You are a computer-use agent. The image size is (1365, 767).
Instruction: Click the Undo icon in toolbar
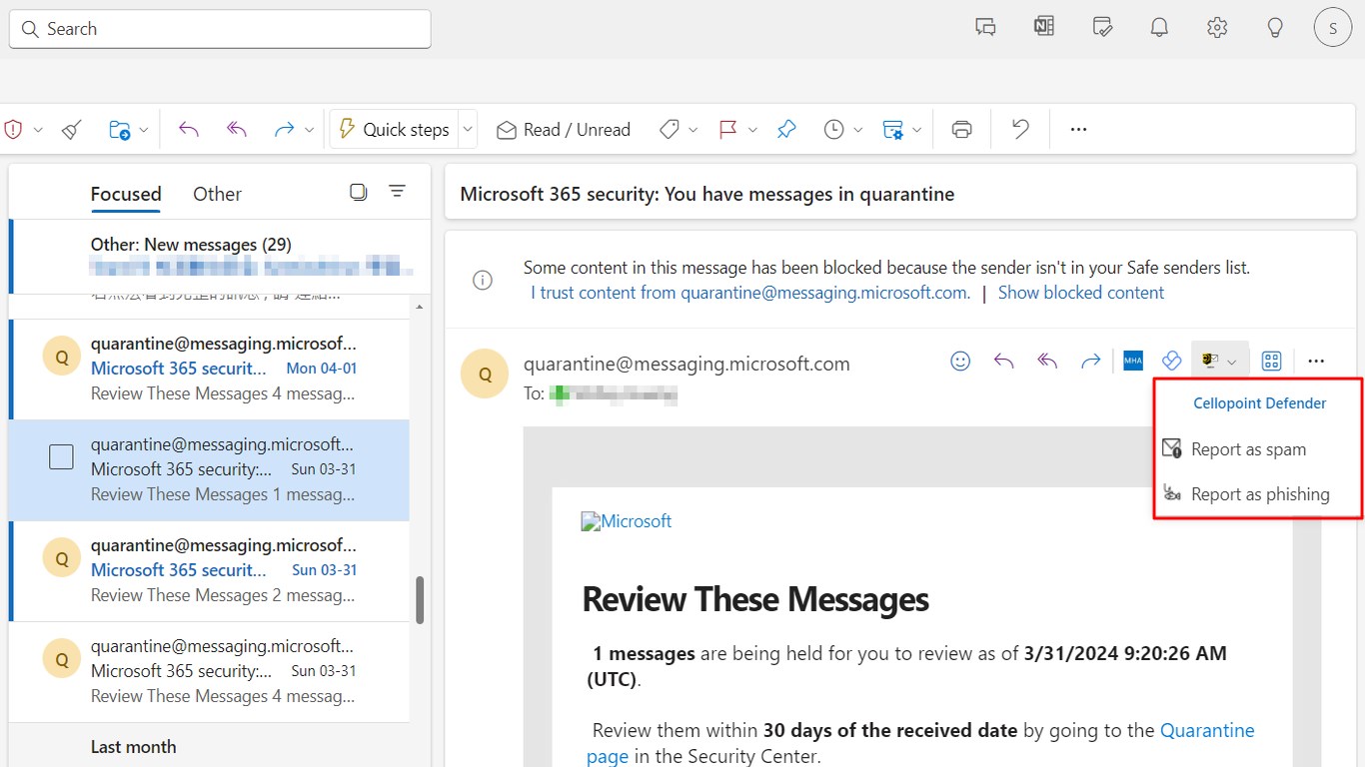(x=1020, y=130)
